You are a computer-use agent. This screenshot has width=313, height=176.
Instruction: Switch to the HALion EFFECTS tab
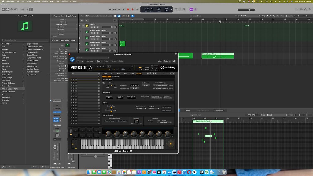(132, 74)
